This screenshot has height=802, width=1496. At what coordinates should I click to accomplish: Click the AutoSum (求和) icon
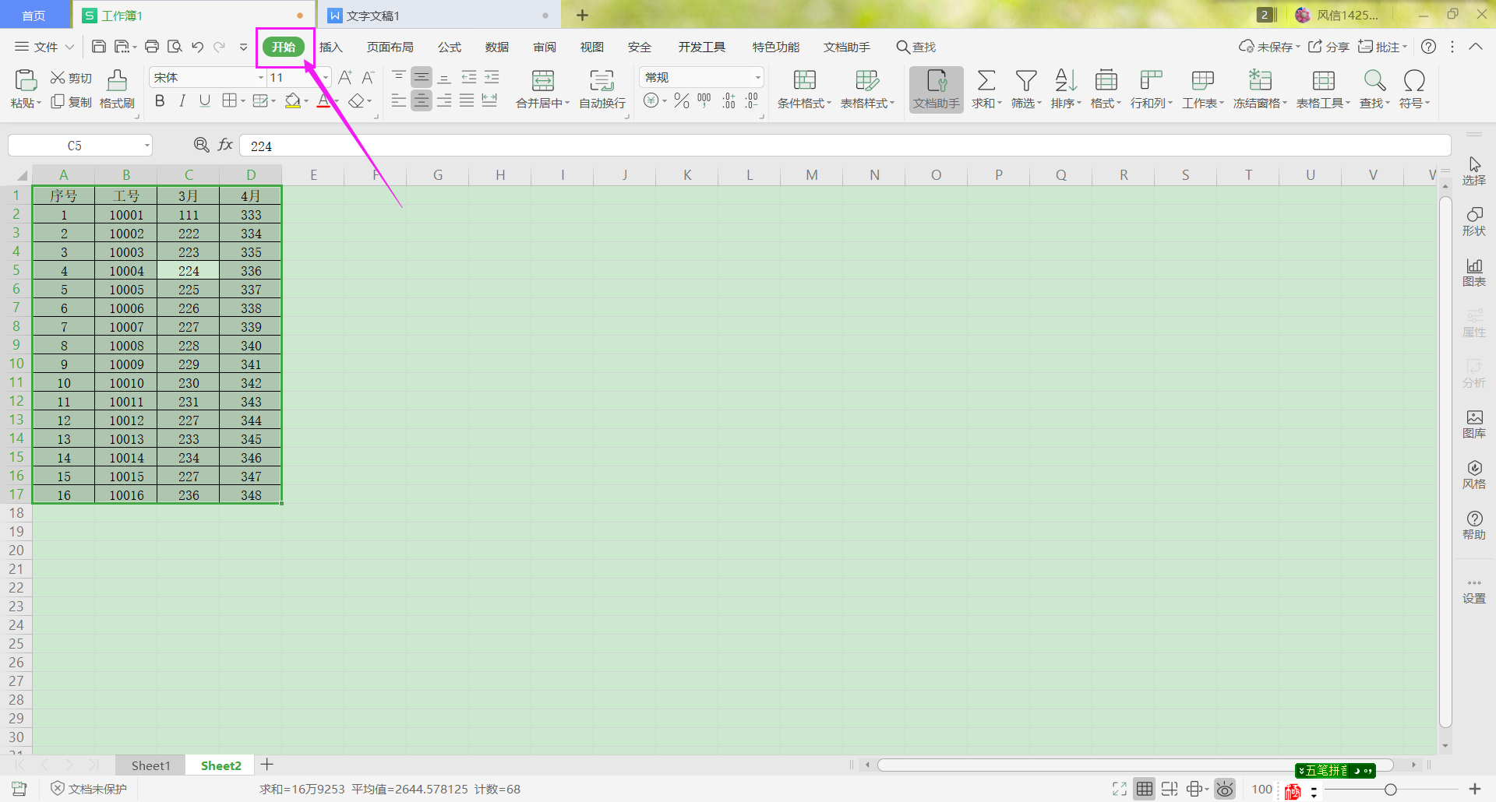986,81
